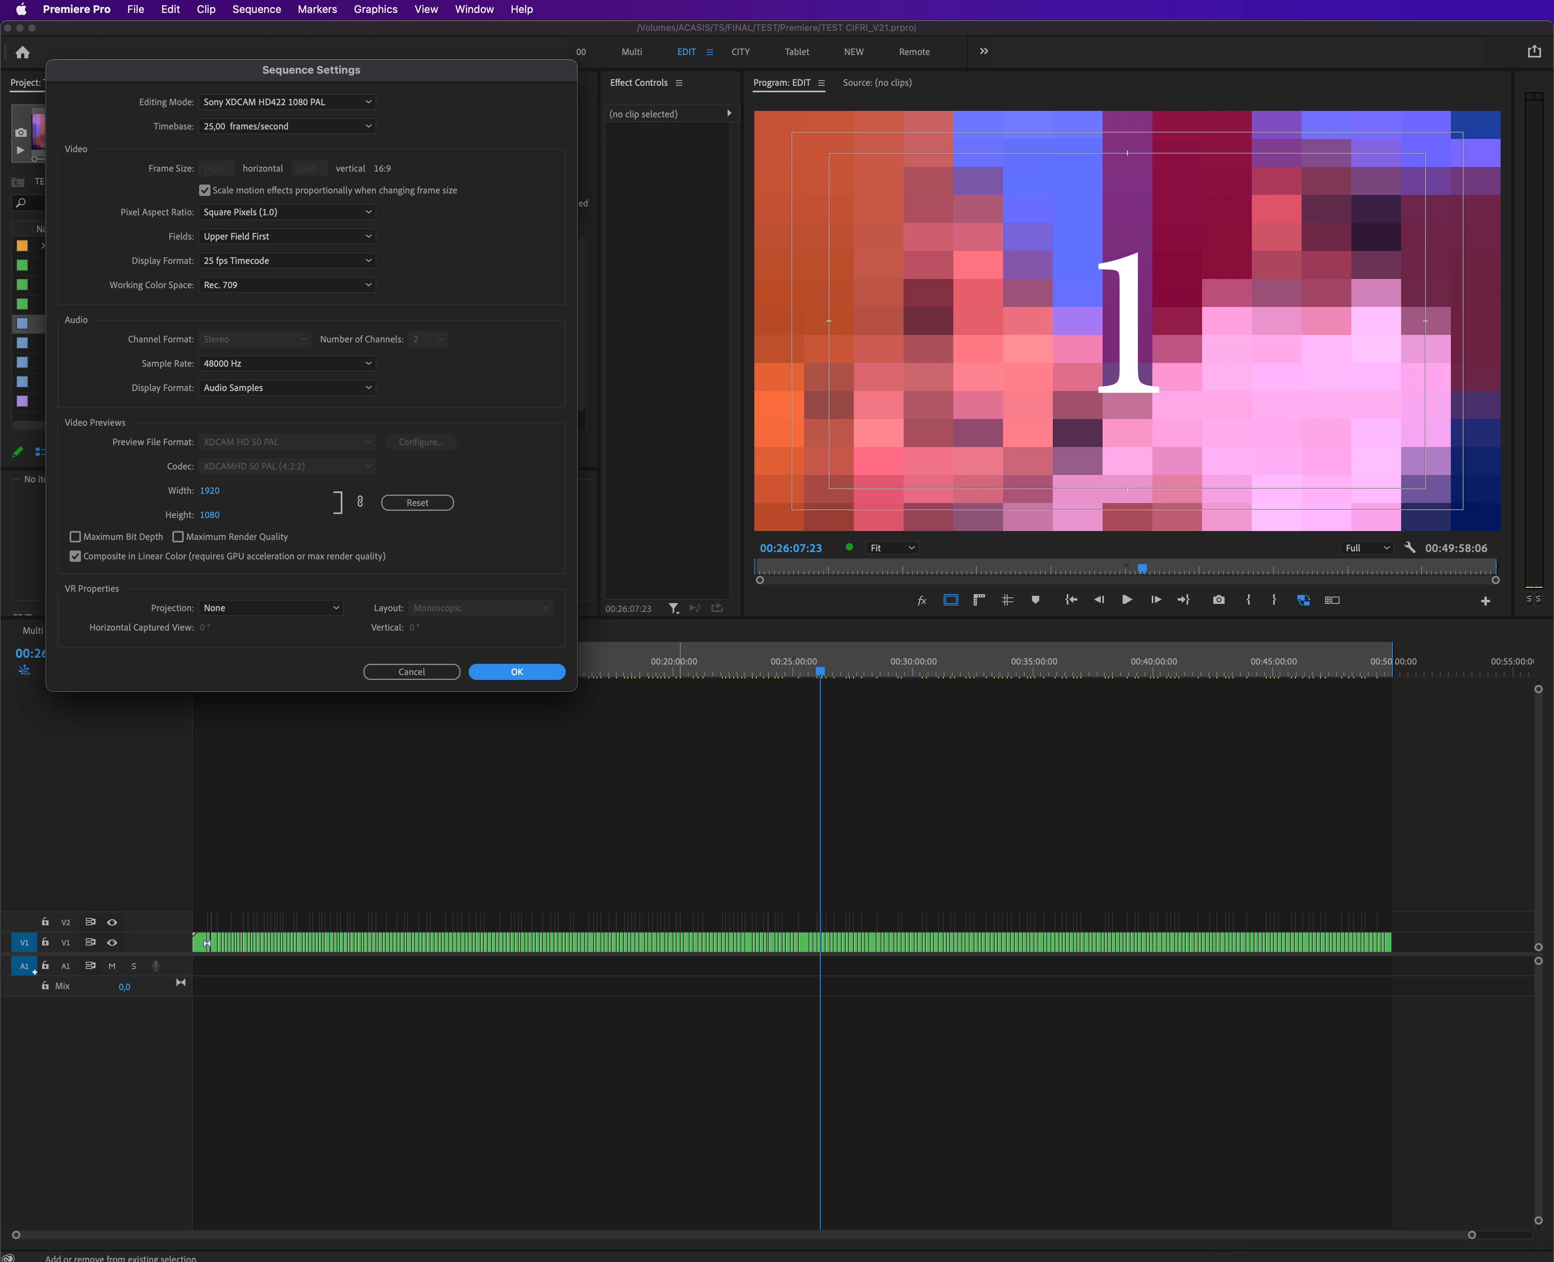Click the Export Frame camera icon
The height and width of the screenshot is (1262, 1554).
click(1219, 600)
